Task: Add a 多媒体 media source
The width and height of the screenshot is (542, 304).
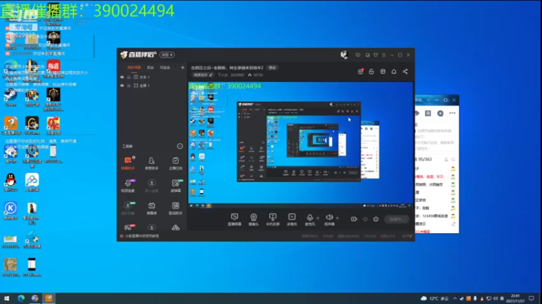Action: point(292,219)
